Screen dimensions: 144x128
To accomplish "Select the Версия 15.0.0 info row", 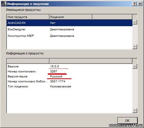I will (x=69, y=67).
